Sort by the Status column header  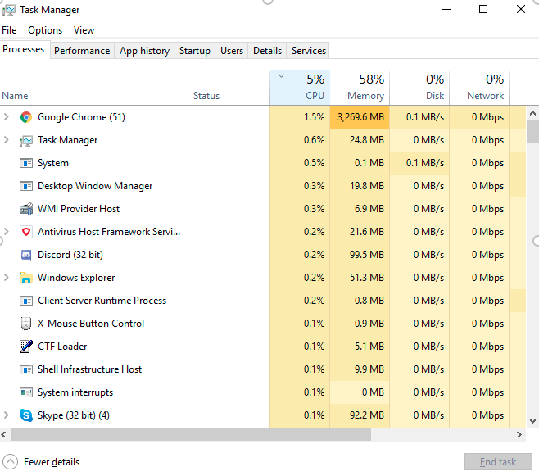point(229,88)
